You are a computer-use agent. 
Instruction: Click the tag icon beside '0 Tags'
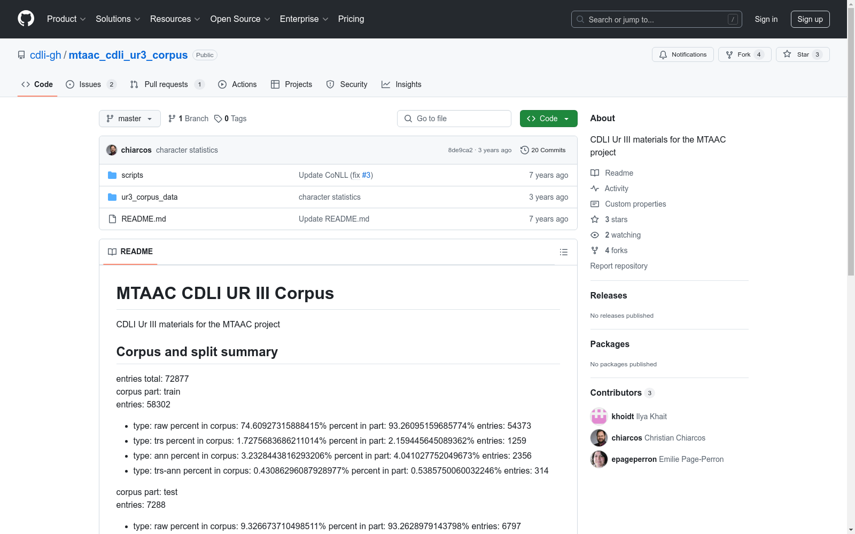[x=218, y=119]
